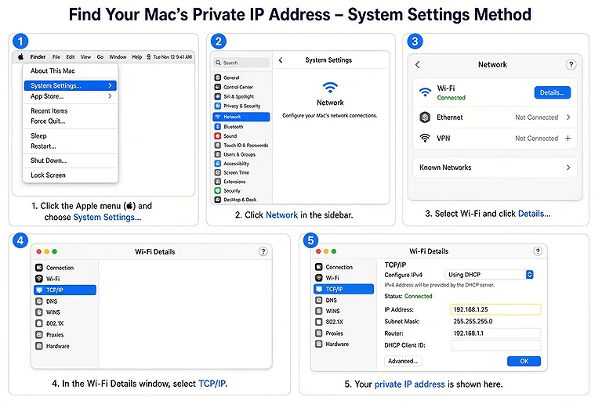Select 802.1X in step 4 Wi-Fi Details
602x404 pixels.
tap(64, 323)
